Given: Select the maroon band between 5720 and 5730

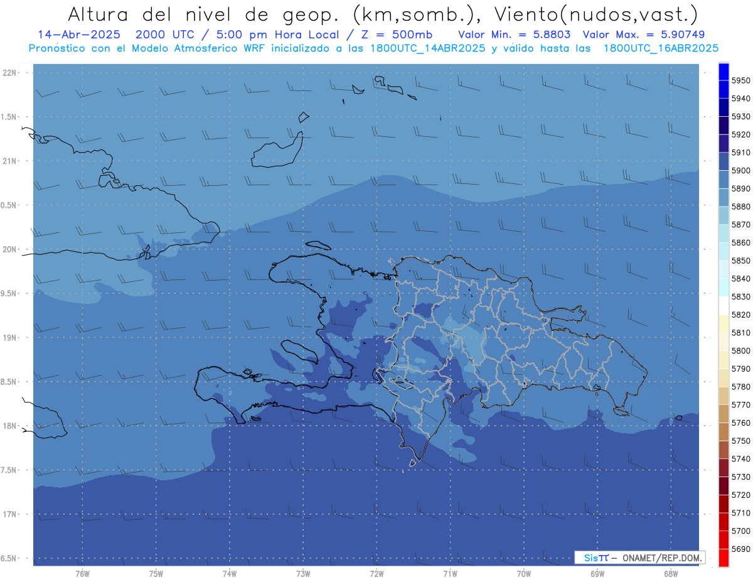Looking at the screenshot, I should coord(724,485).
